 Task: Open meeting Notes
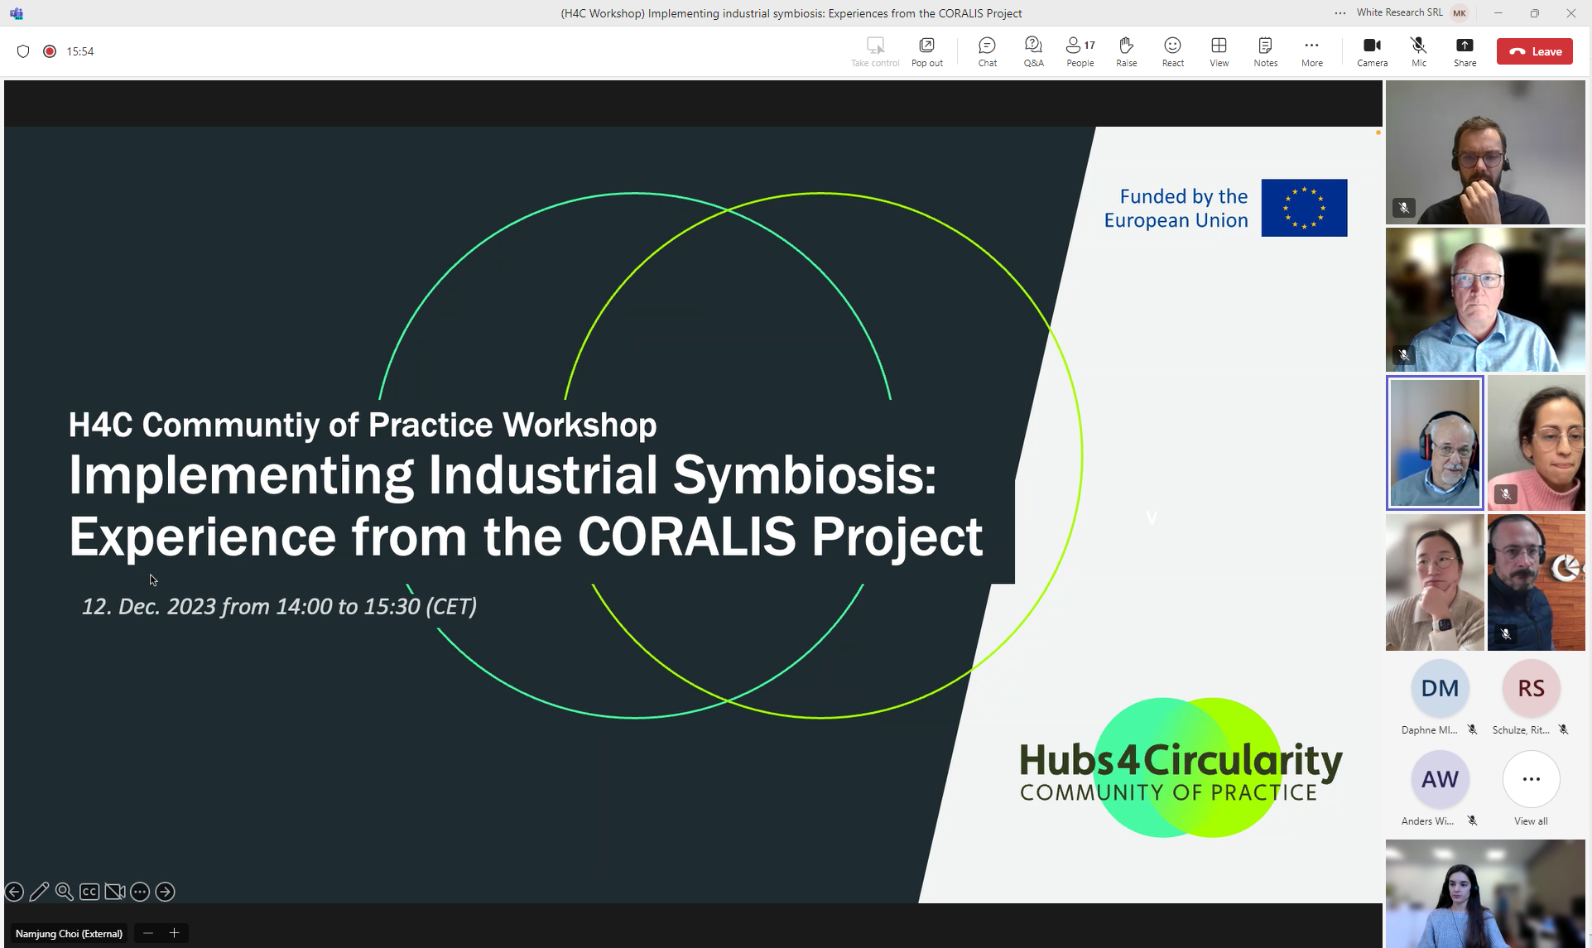[1265, 51]
